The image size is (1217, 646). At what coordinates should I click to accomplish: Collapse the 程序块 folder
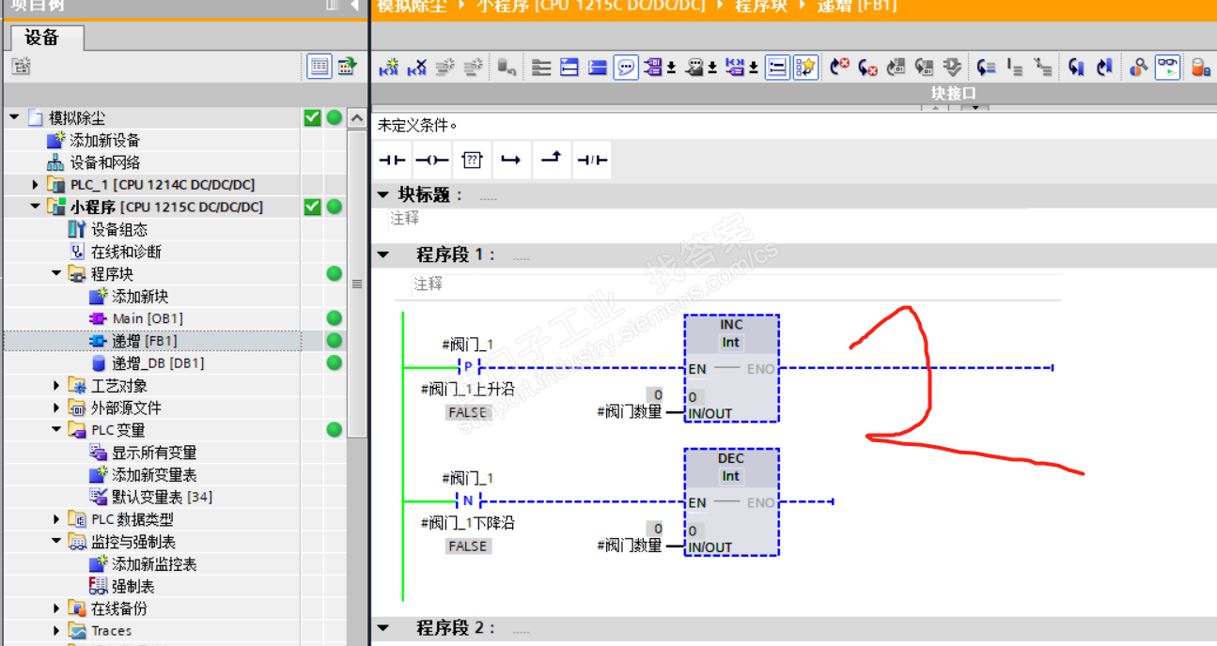pos(57,274)
